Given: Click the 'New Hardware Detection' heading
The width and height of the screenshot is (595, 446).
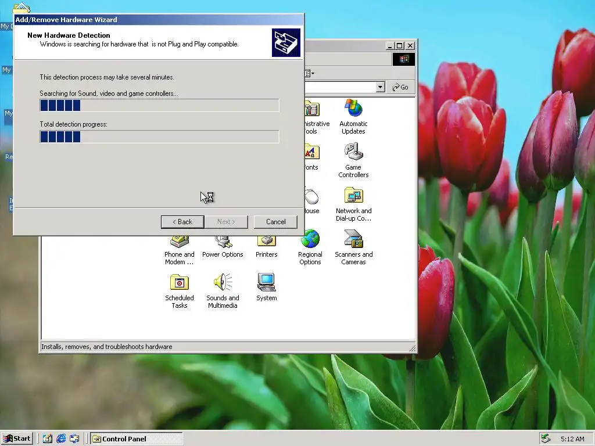Looking at the screenshot, I should 69,35.
